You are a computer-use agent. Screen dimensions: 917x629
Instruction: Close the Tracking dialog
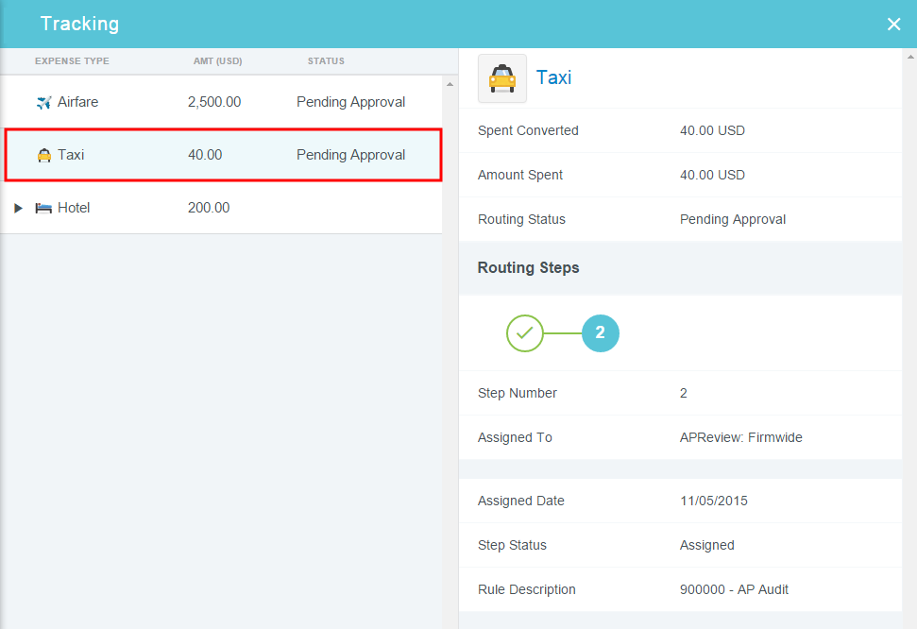tap(893, 25)
